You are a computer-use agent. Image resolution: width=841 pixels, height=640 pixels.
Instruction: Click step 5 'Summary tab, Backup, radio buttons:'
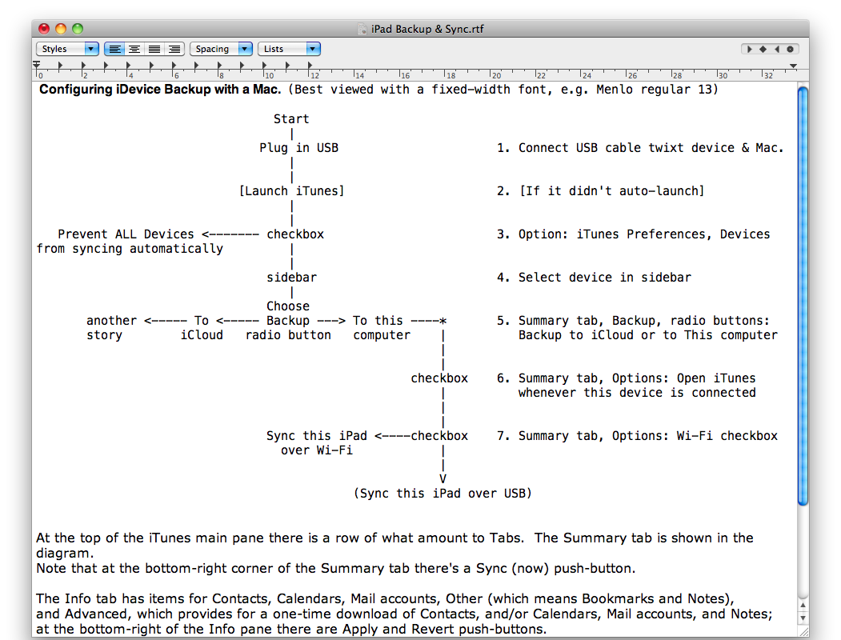643,321
